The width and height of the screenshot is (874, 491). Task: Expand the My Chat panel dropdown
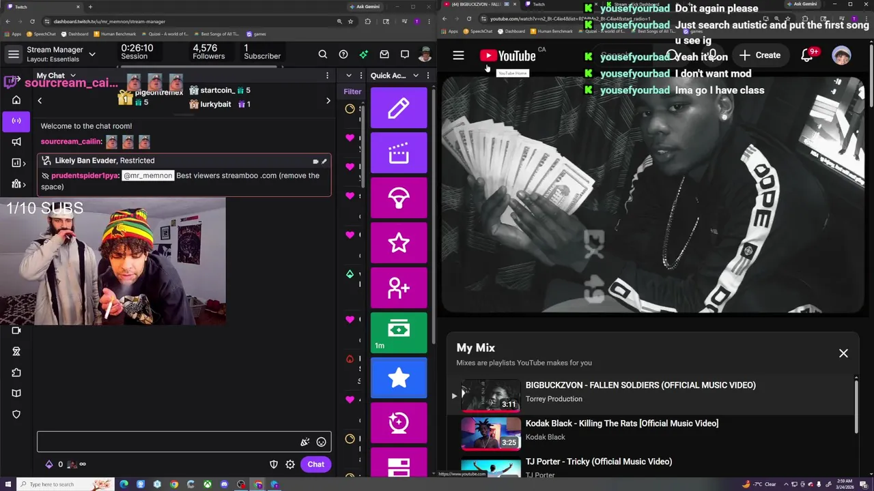coord(73,76)
